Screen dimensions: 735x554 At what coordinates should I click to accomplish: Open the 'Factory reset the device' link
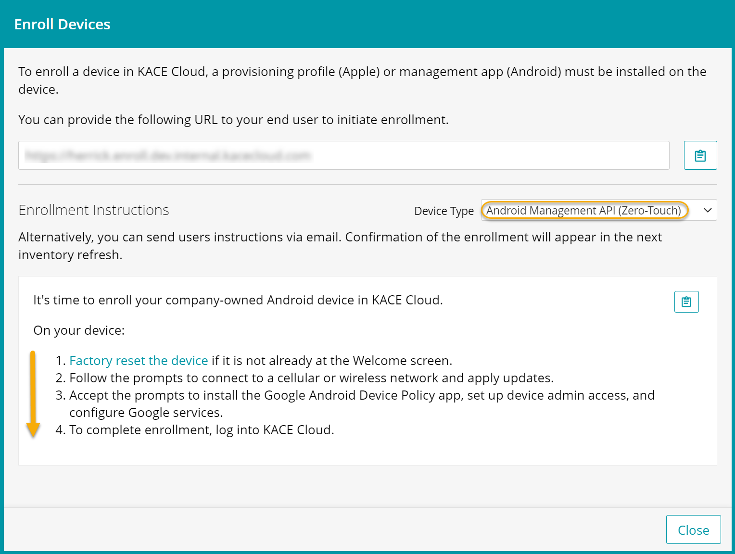pos(139,361)
